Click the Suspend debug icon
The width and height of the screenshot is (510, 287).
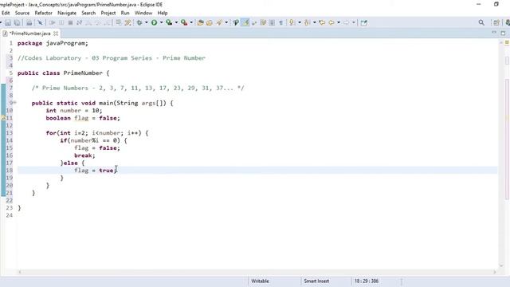pyautogui.click(x=61, y=22)
